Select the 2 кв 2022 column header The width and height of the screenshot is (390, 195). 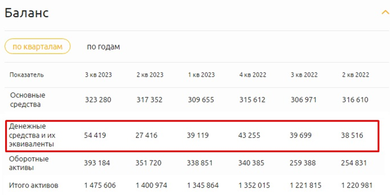click(355, 74)
